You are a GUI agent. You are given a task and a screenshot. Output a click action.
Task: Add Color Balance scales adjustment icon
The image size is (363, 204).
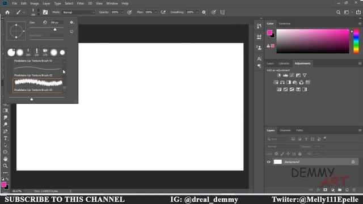tap(282, 82)
